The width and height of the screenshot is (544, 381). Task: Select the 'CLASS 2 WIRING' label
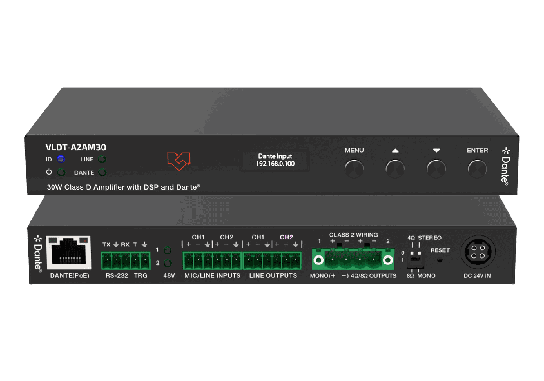point(353,235)
